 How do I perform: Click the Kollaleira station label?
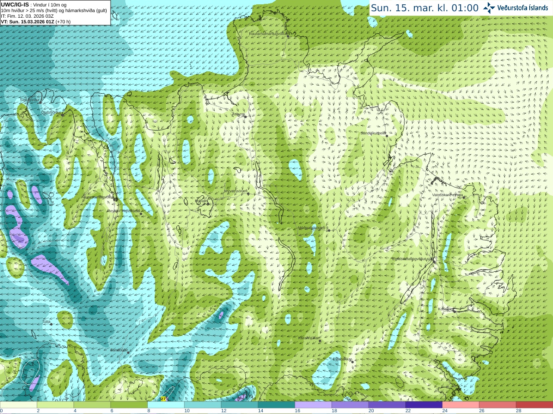click(446, 309)
